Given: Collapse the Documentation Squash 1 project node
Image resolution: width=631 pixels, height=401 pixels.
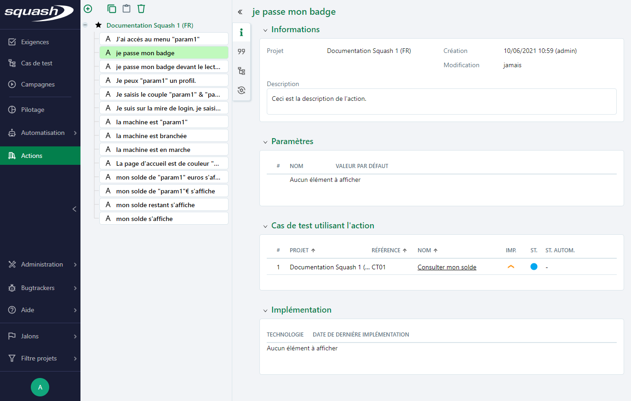Looking at the screenshot, I should click(85, 25).
